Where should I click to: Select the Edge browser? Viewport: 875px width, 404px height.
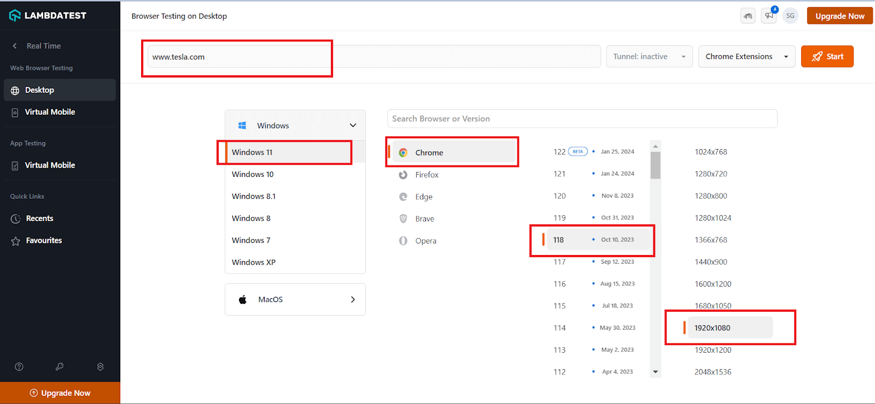point(423,197)
